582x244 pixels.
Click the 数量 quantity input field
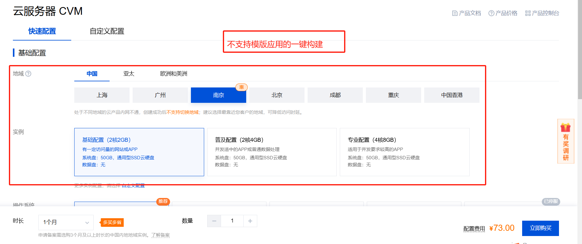point(232,221)
